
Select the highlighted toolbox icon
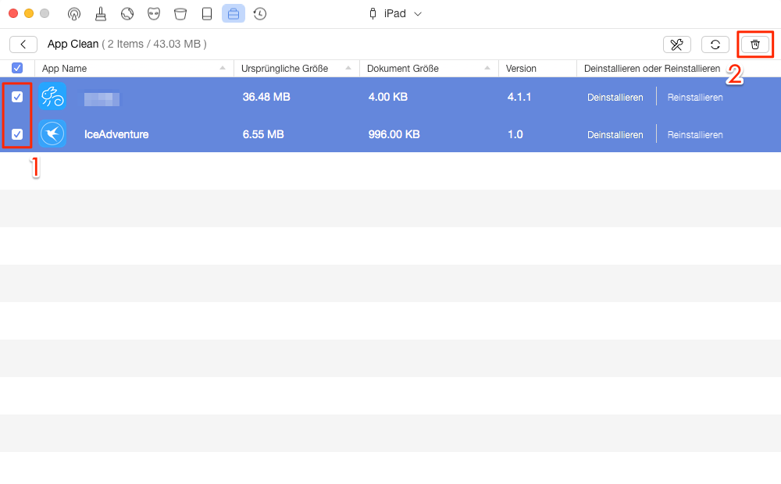click(233, 14)
